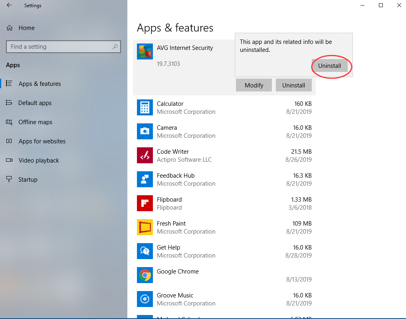Image resolution: width=406 pixels, height=319 pixels.
Task: Click the Code Writer app icon
Action: 145,155
